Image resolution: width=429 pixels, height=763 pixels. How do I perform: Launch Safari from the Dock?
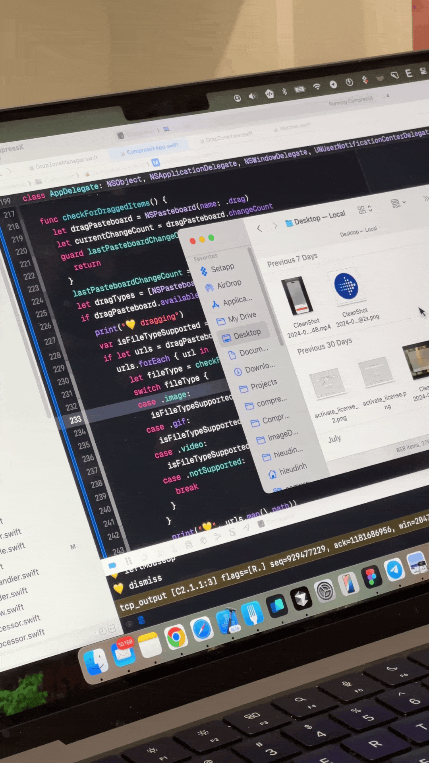tap(201, 629)
